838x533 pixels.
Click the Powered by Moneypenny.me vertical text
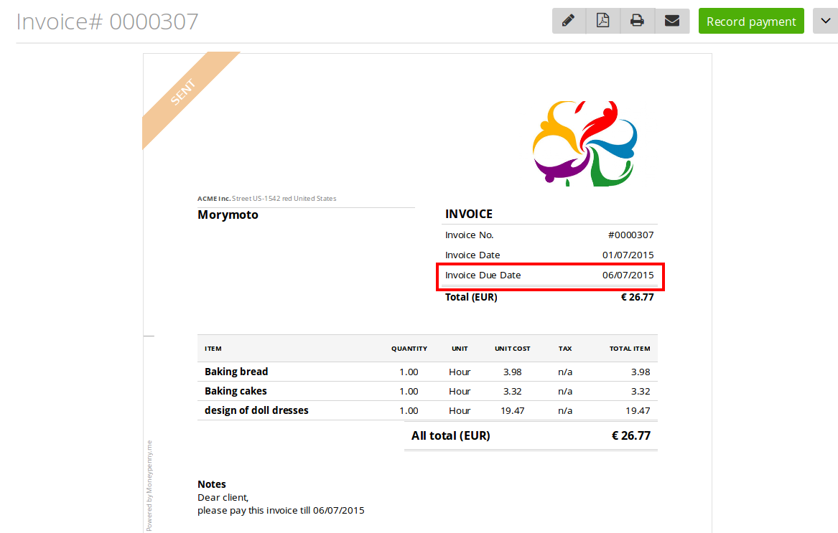149,486
